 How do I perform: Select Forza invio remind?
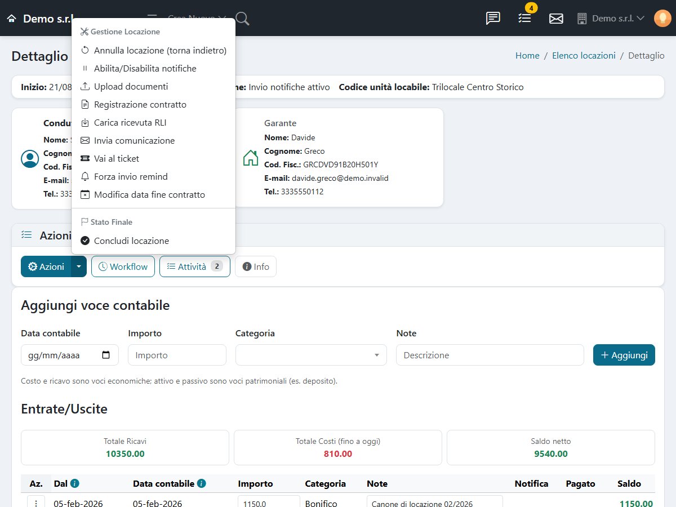click(x=153, y=177)
